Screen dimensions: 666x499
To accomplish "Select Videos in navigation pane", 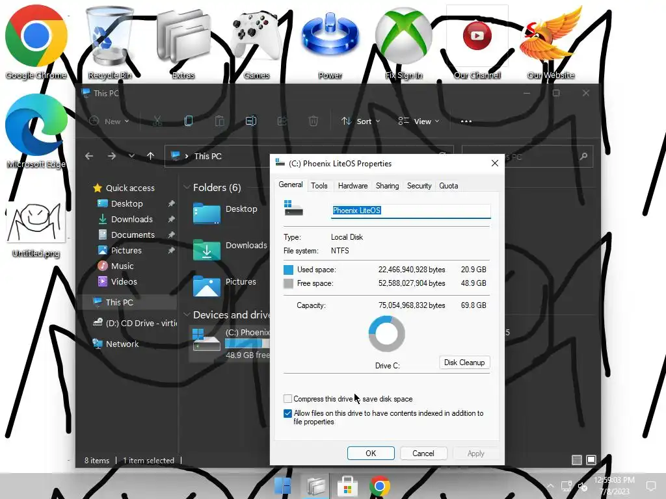I will (124, 282).
